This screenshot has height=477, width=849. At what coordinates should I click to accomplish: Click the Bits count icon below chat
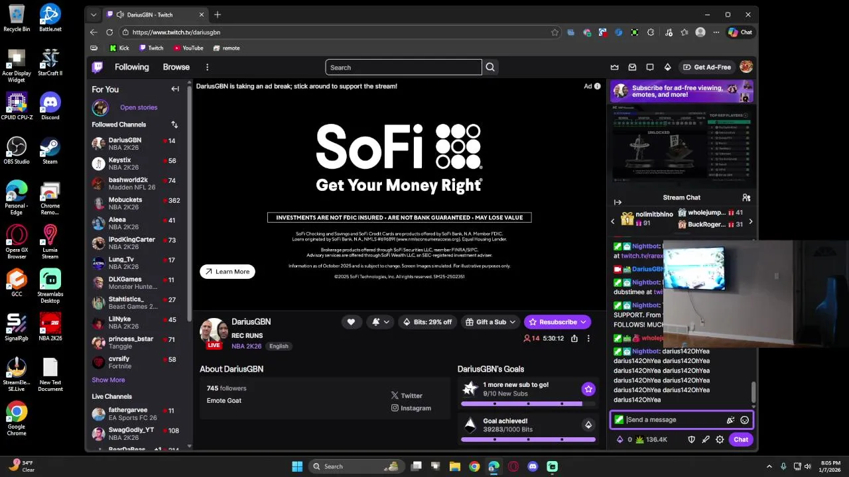tap(625, 439)
